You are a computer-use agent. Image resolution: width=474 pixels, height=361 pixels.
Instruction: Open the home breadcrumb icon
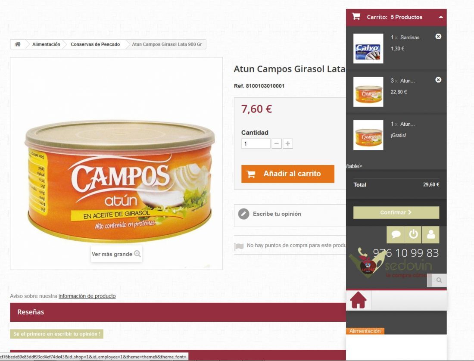18,44
